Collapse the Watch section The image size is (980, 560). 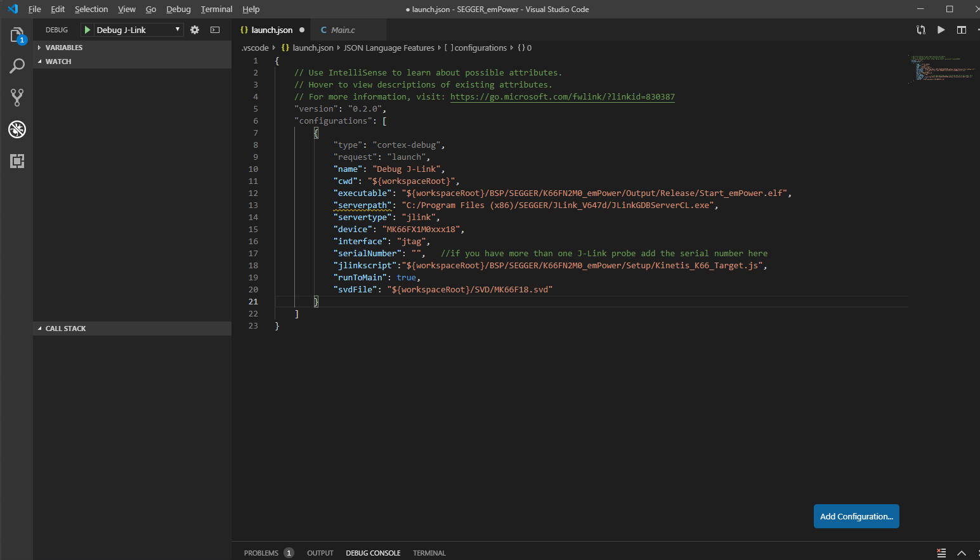pyautogui.click(x=58, y=62)
